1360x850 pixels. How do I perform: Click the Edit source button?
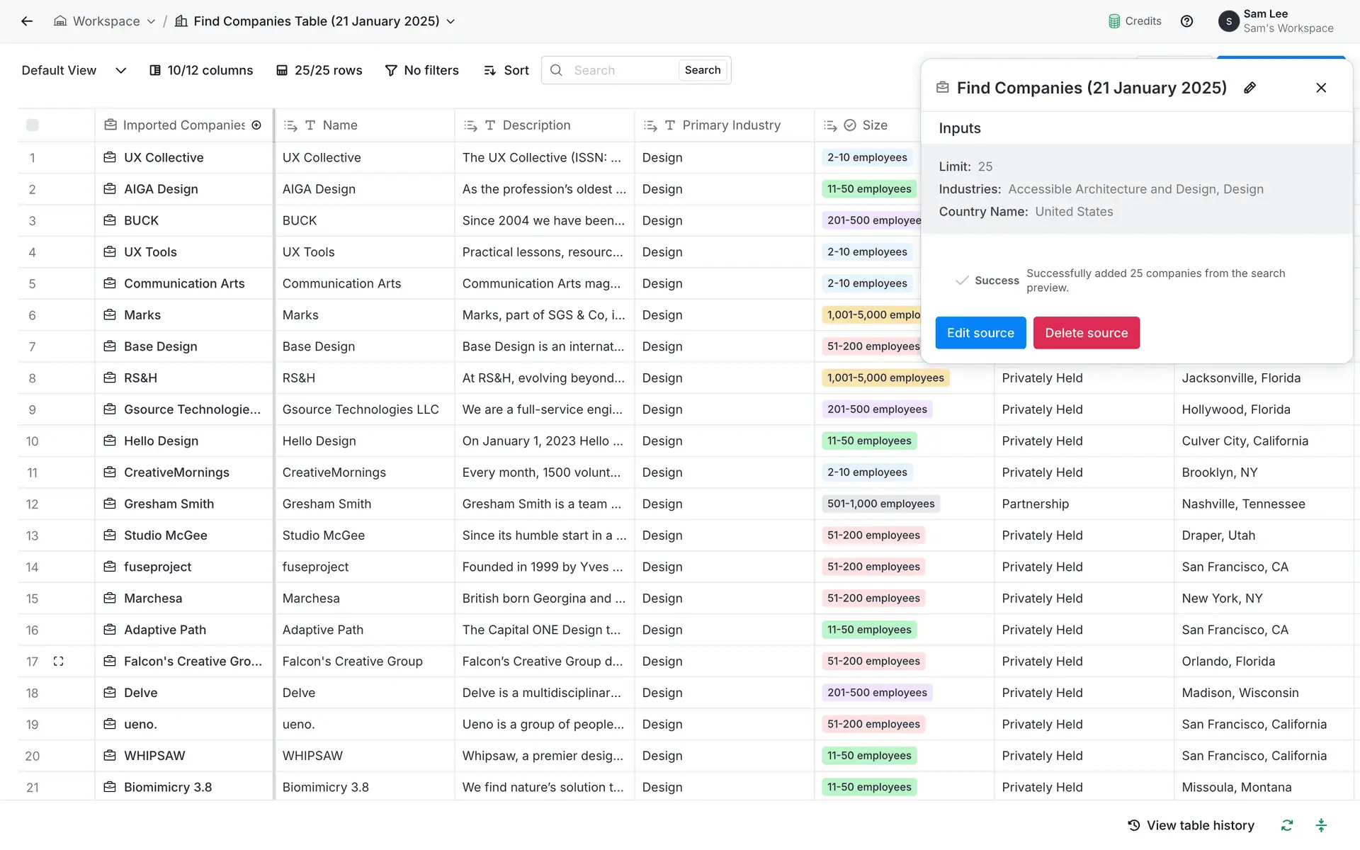pos(980,333)
